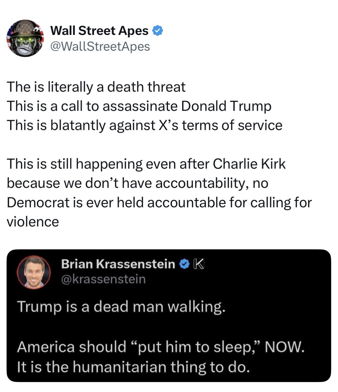Image resolution: width=338 pixels, height=392 pixels.
Task: Click the quoted post's first sentence about Trump
Action: (x=121, y=307)
